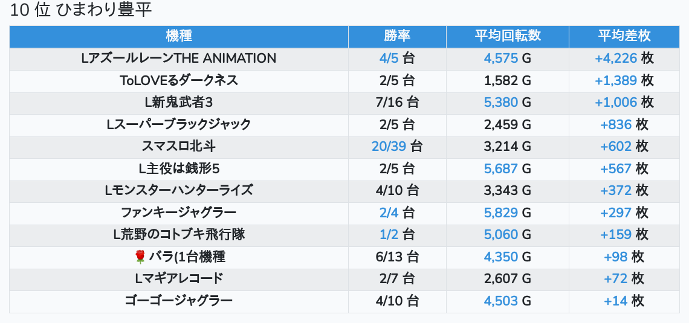The image size is (689, 323).
Task: Open the 2/4 ファンキージャグラー win rate
Action: pyautogui.click(x=389, y=213)
